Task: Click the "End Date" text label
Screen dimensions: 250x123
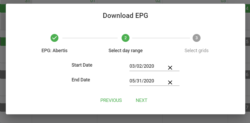Action: pyautogui.click(x=81, y=80)
